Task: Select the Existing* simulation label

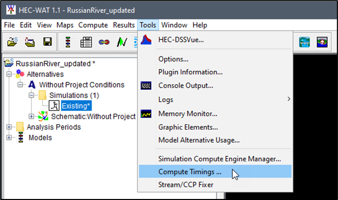Action: (76, 106)
